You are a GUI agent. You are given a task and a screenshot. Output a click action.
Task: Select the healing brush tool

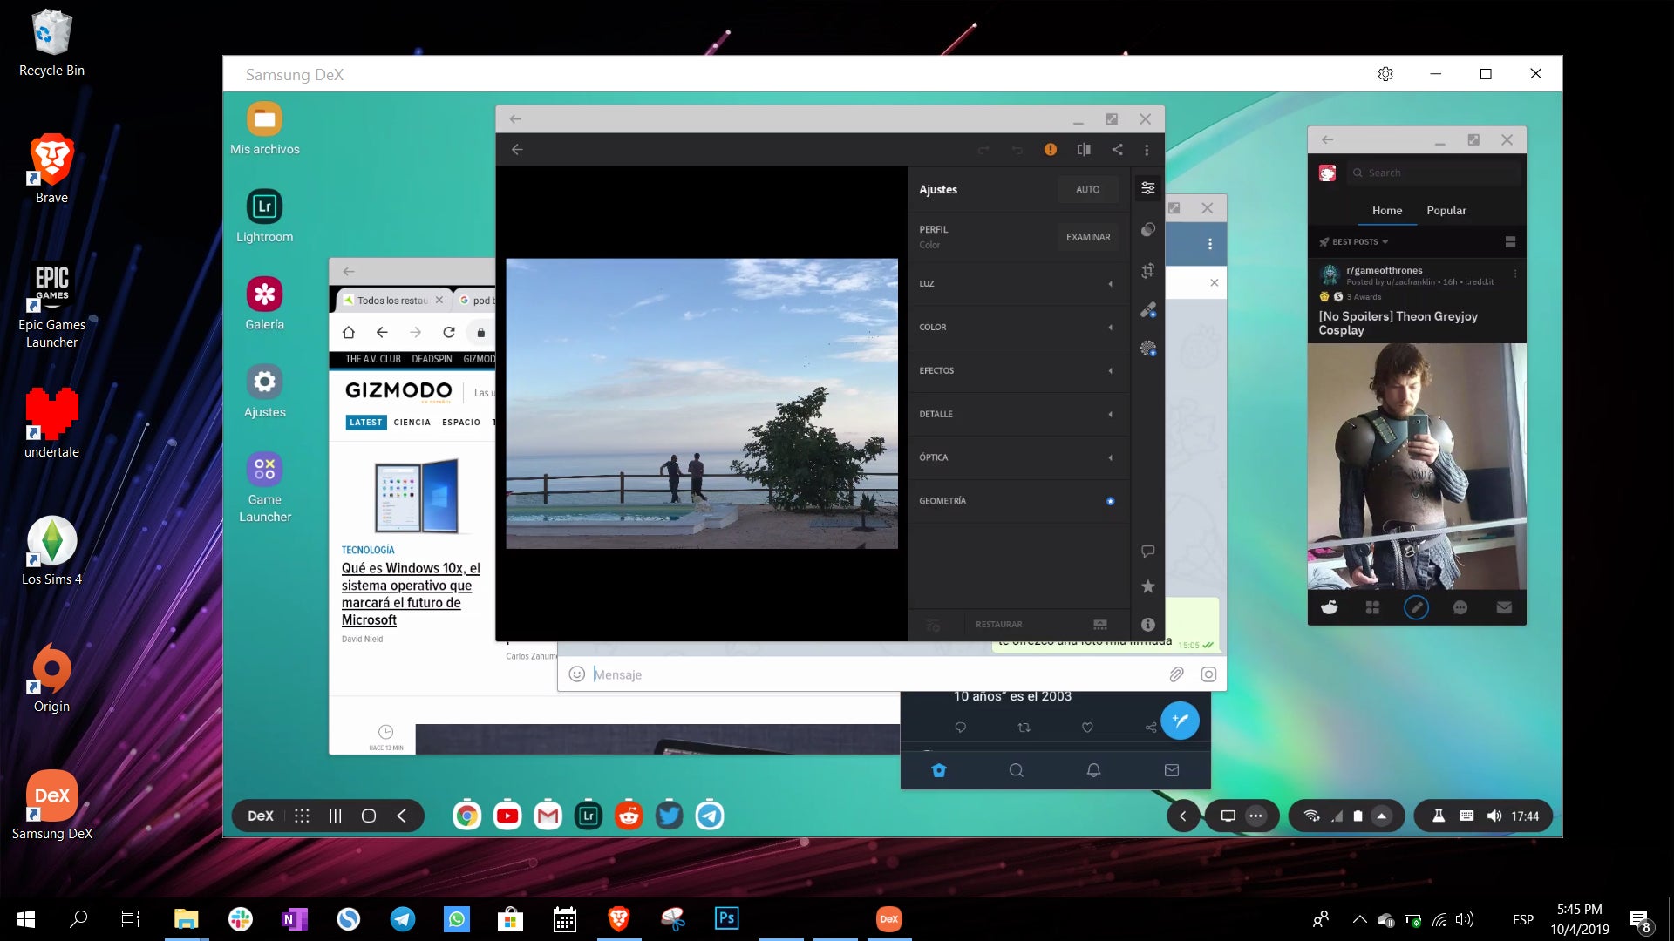coord(1148,310)
